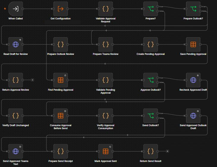
Task: Open the Prepare? IF node
Action: click(x=151, y=9)
